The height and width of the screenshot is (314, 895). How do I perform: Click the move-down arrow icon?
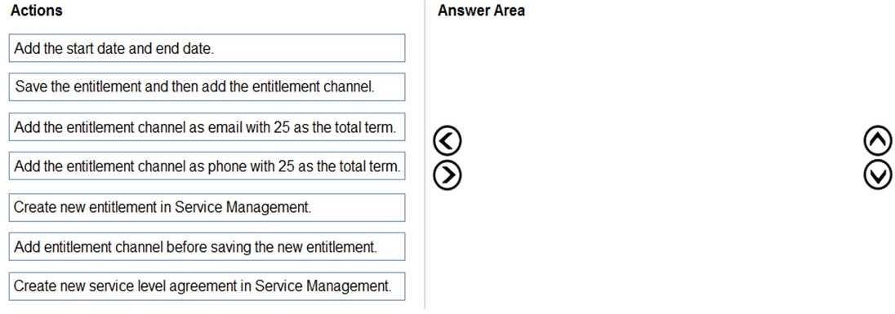(879, 175)
